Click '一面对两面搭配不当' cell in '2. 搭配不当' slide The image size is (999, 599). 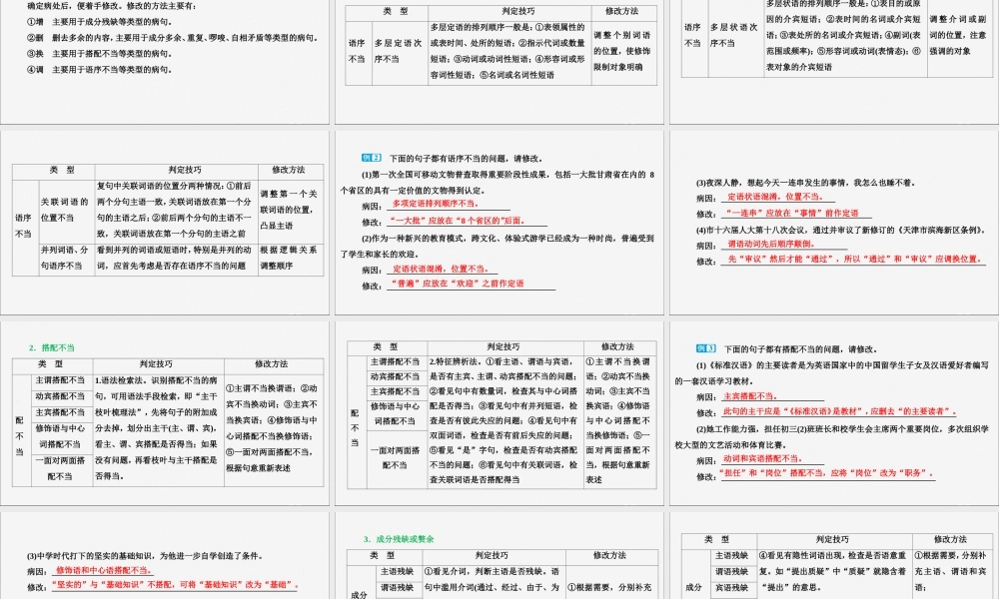(x=61, y=468)
